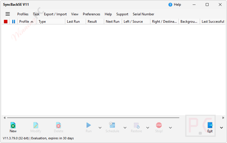Expand the Restore dropdown arrow
Screen dimensions: 227x143
click(x=148, y=128)
